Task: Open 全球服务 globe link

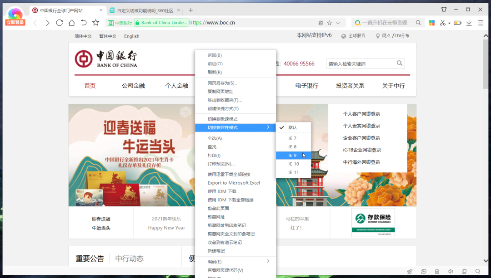Action: 353,36
